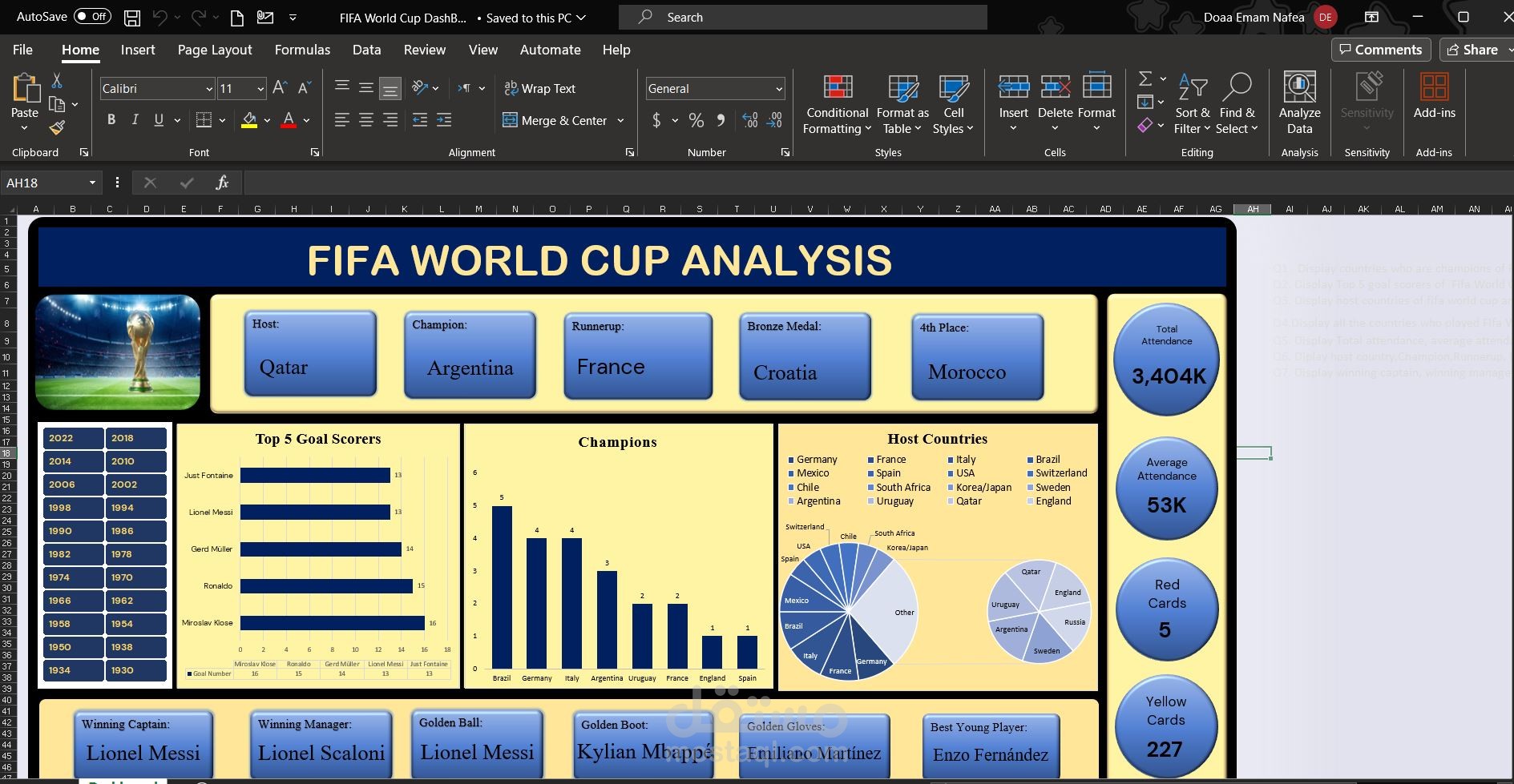1514x784 pixels.
Task: Click the Redo arrow icon
Action: click(x=198, y=18)
